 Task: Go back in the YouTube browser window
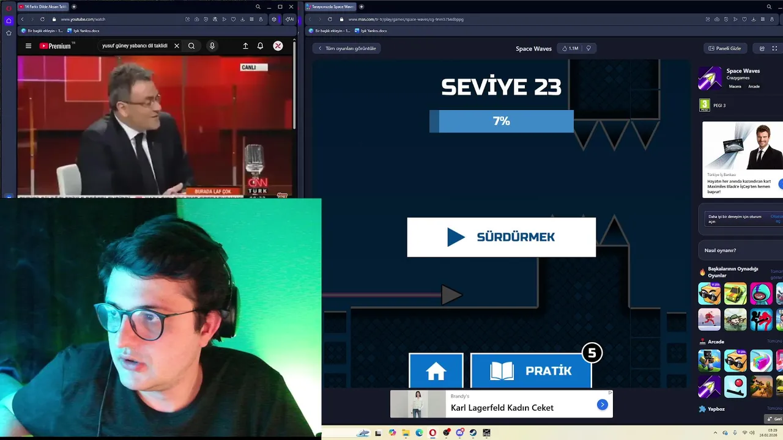22,19
